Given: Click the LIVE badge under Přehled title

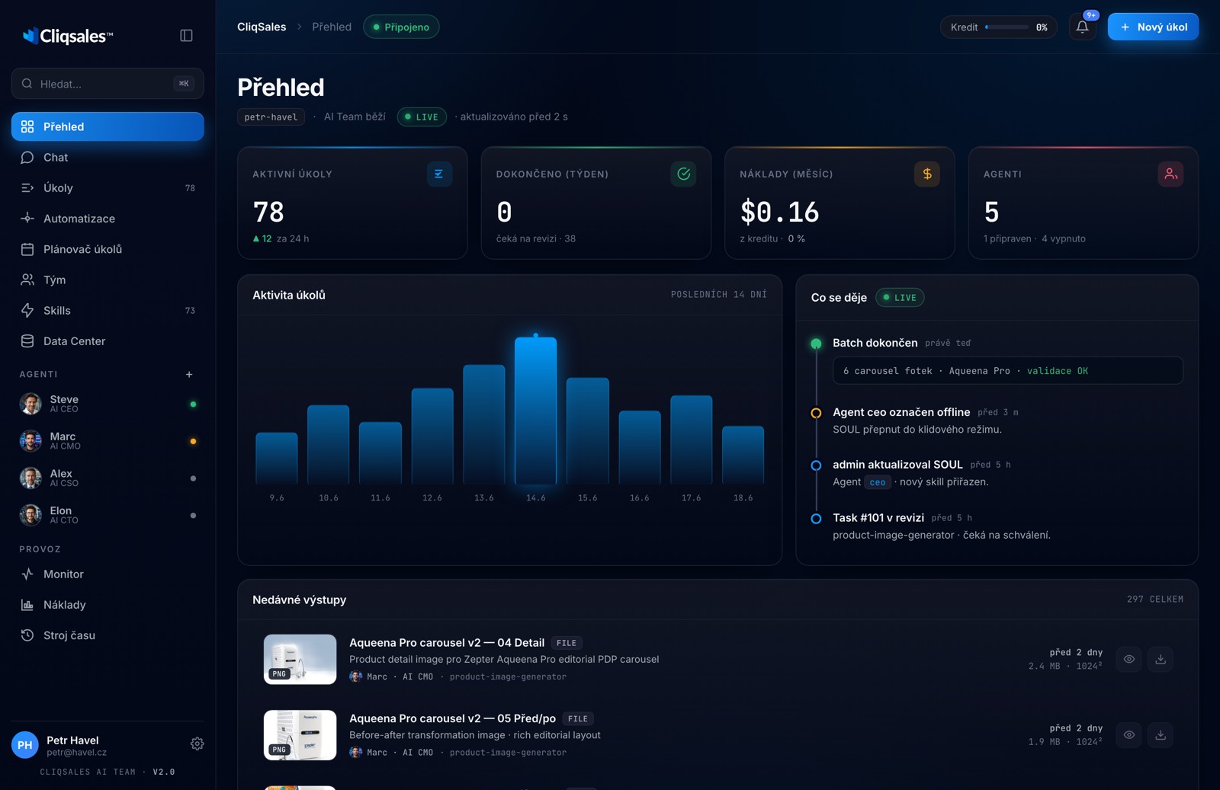Looking at the screenshot, I should (x=422, y=117).
